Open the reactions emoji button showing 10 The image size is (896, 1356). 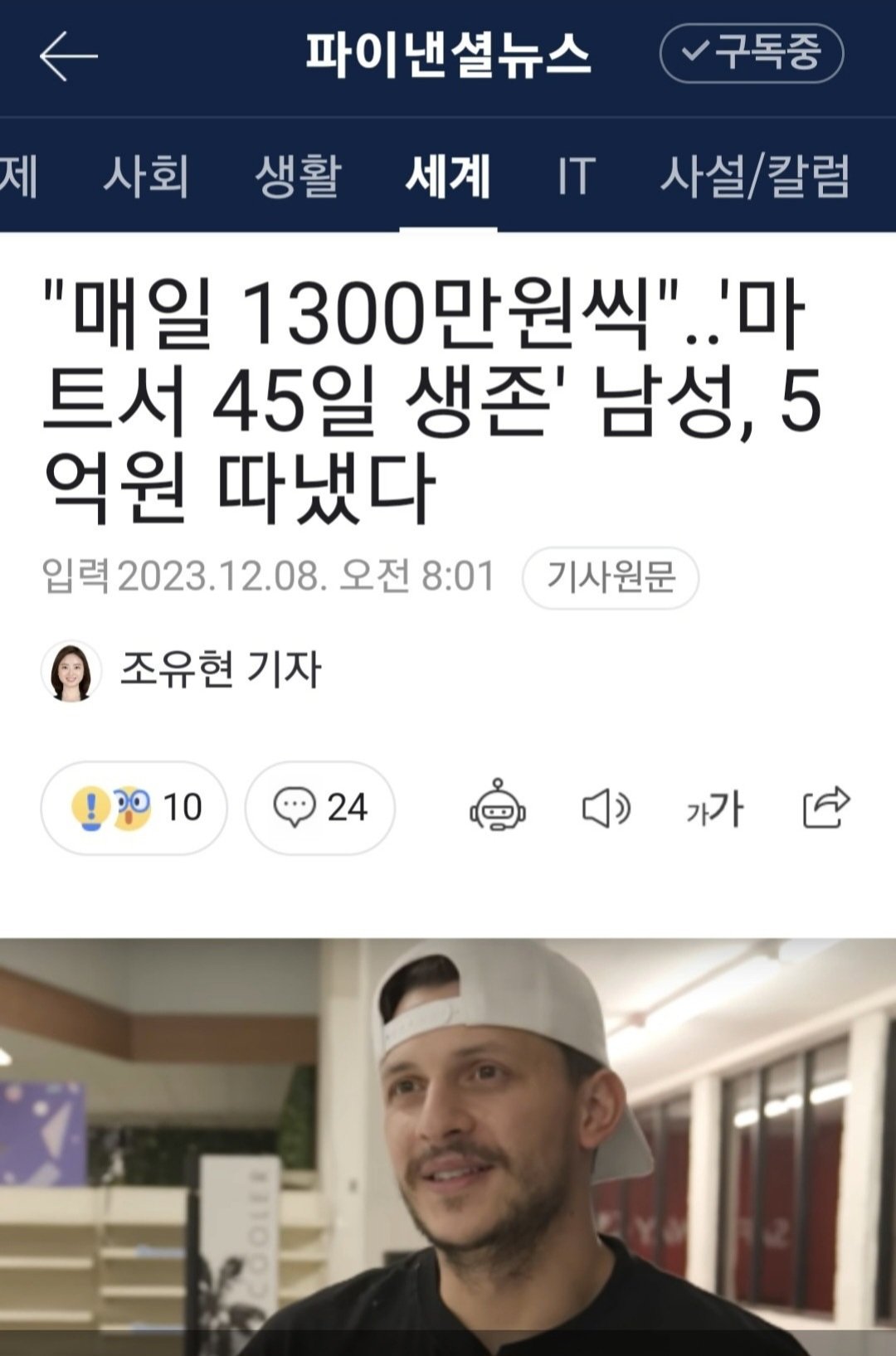(134, 808)
